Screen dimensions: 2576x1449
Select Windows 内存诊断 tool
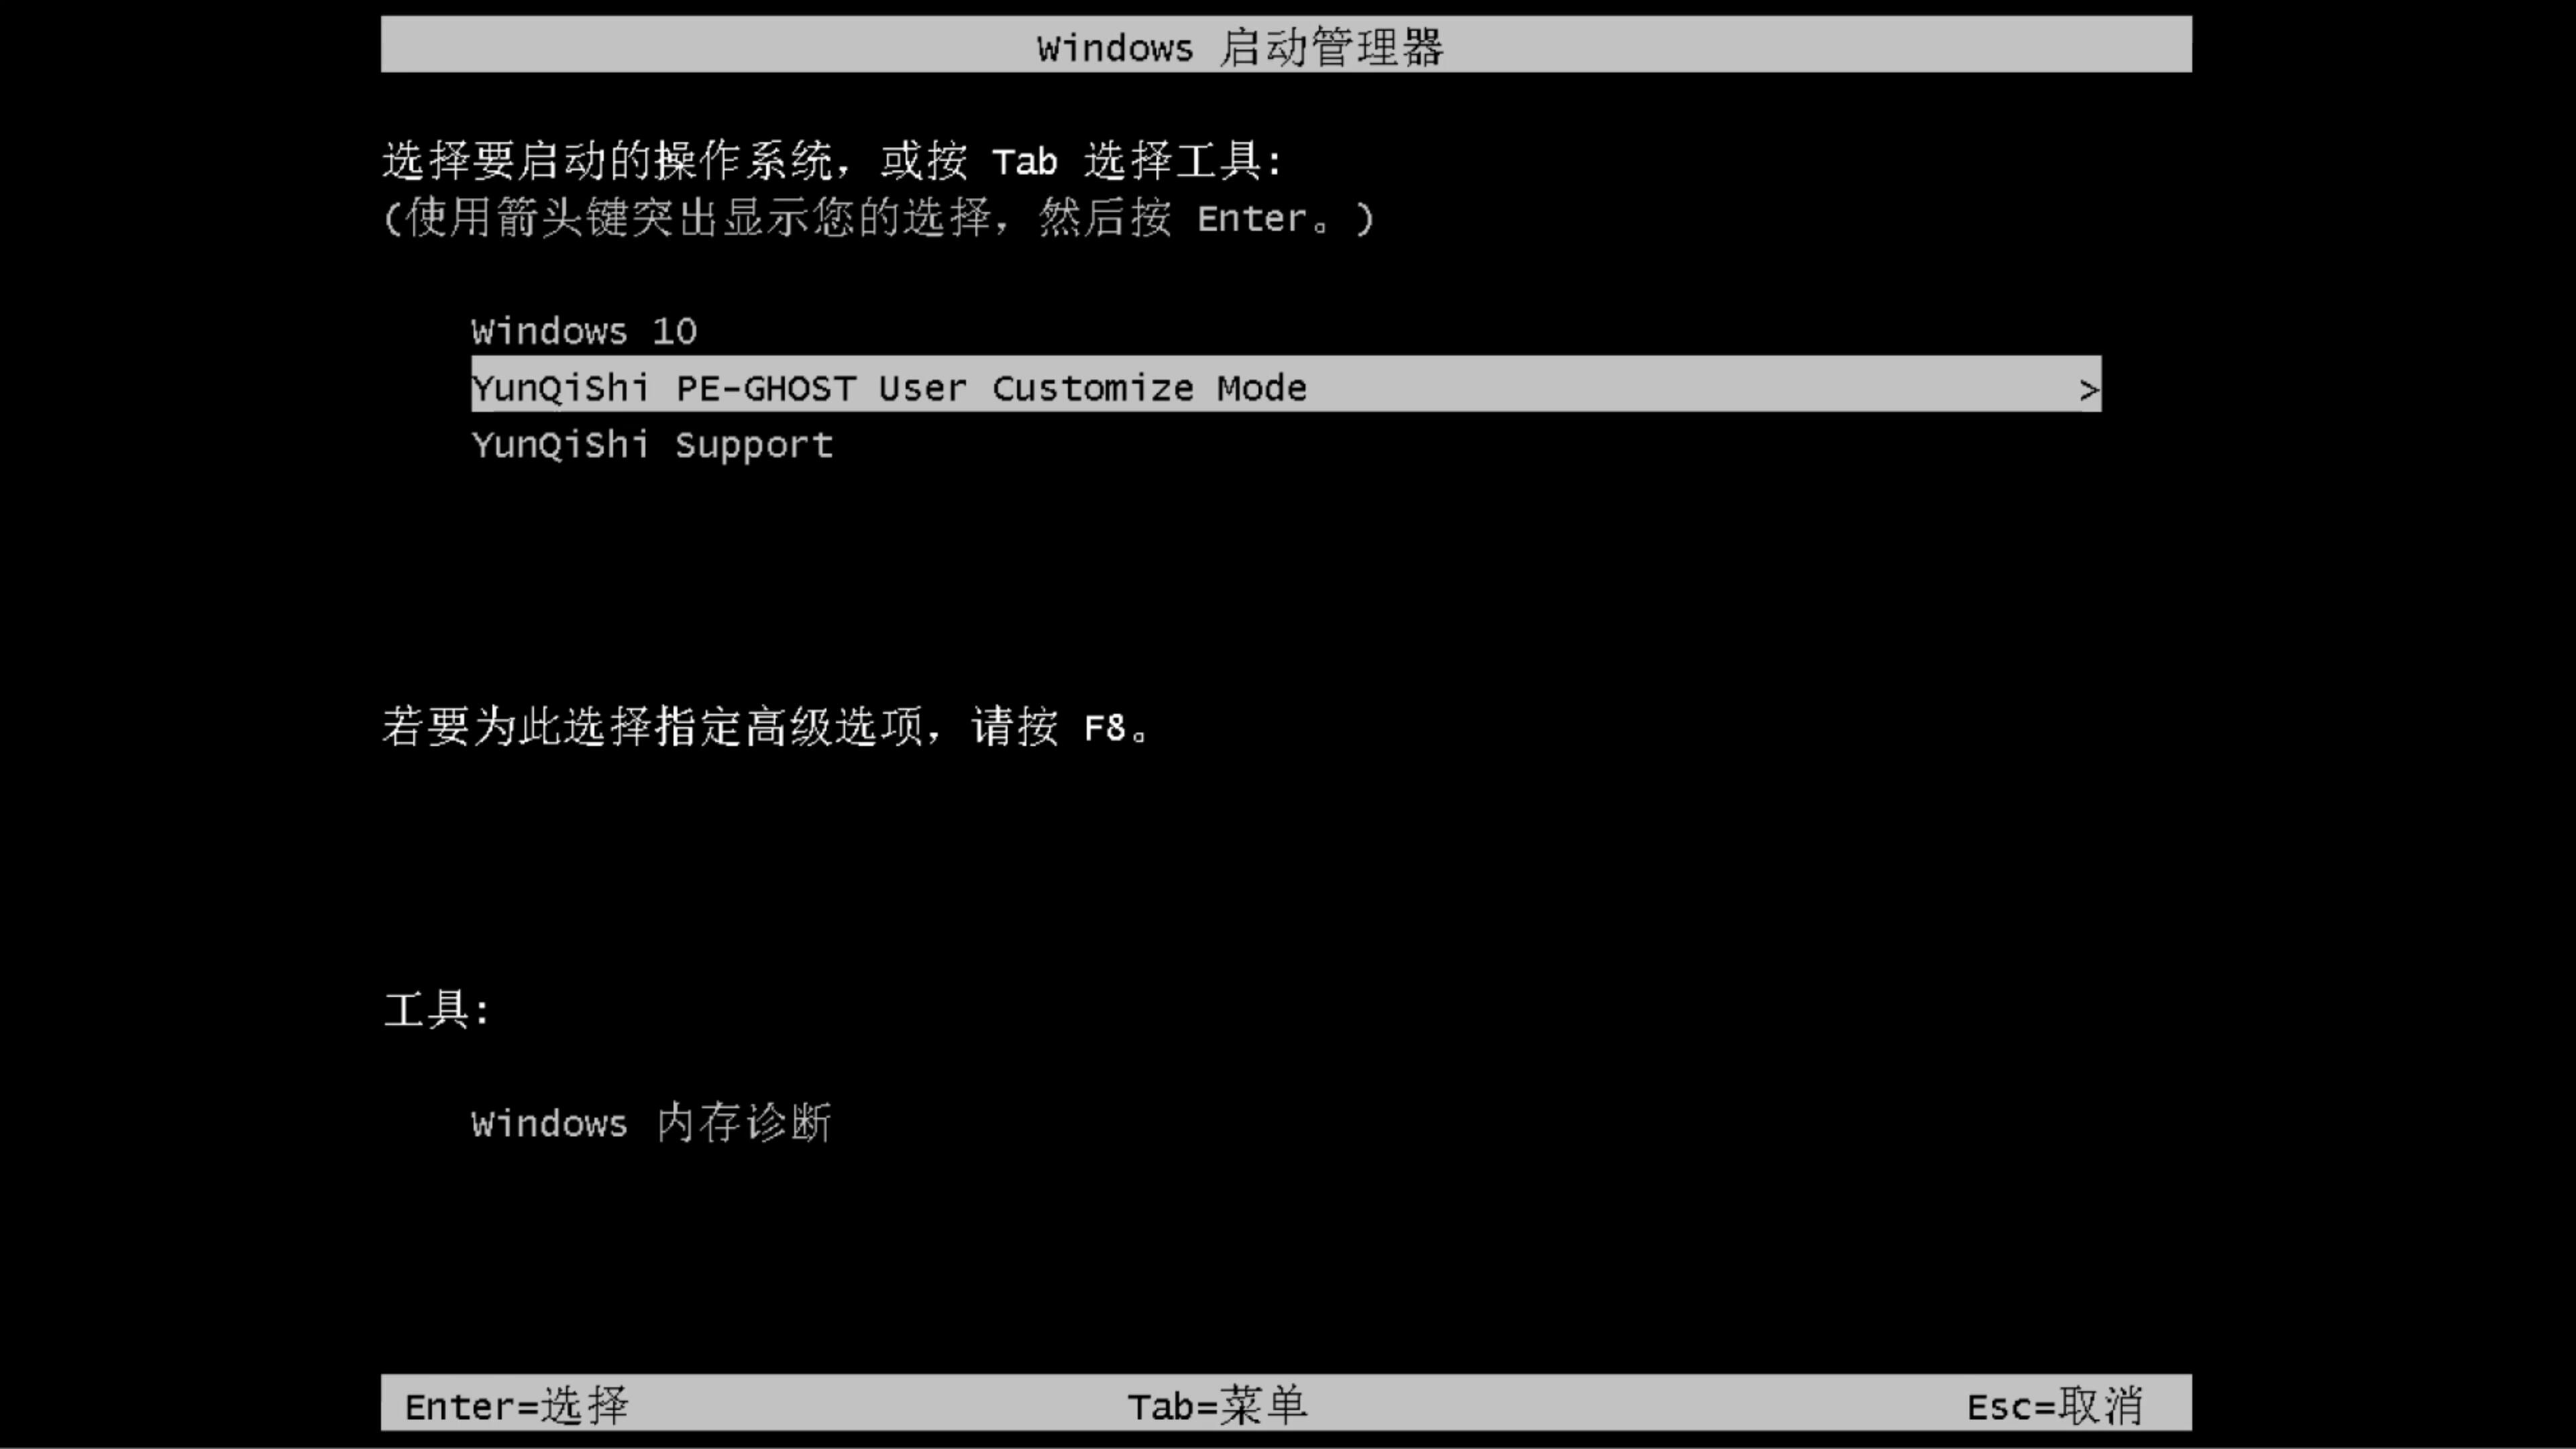[653, 1124]
